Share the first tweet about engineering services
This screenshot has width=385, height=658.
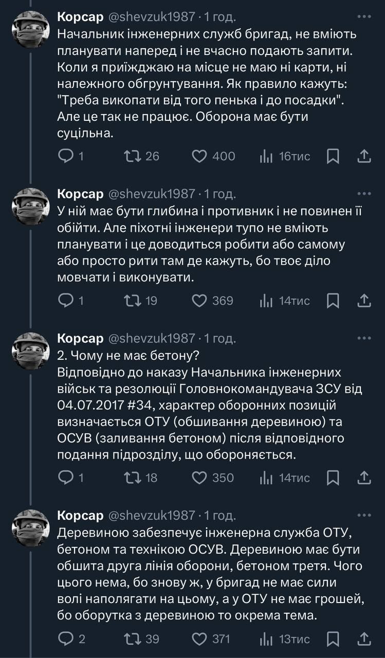pyautogui.click(x=364, y=156)
